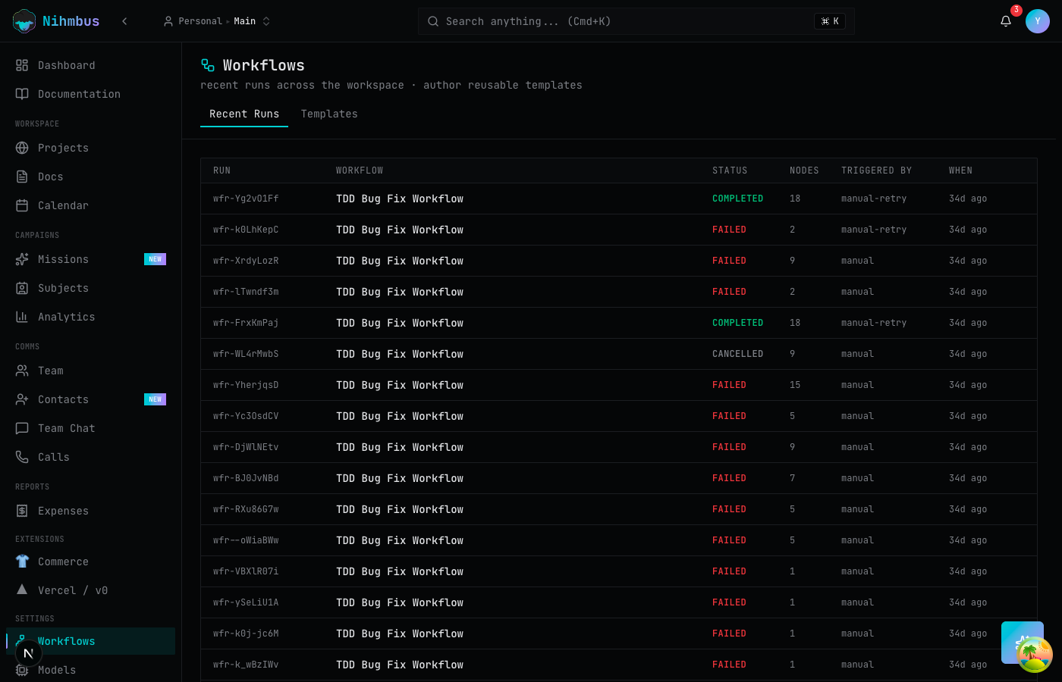Image resolution: width=1062 pixels, height=682 pixels.
Task: Open Missions sparkle icon
Action: pos(22,259)
